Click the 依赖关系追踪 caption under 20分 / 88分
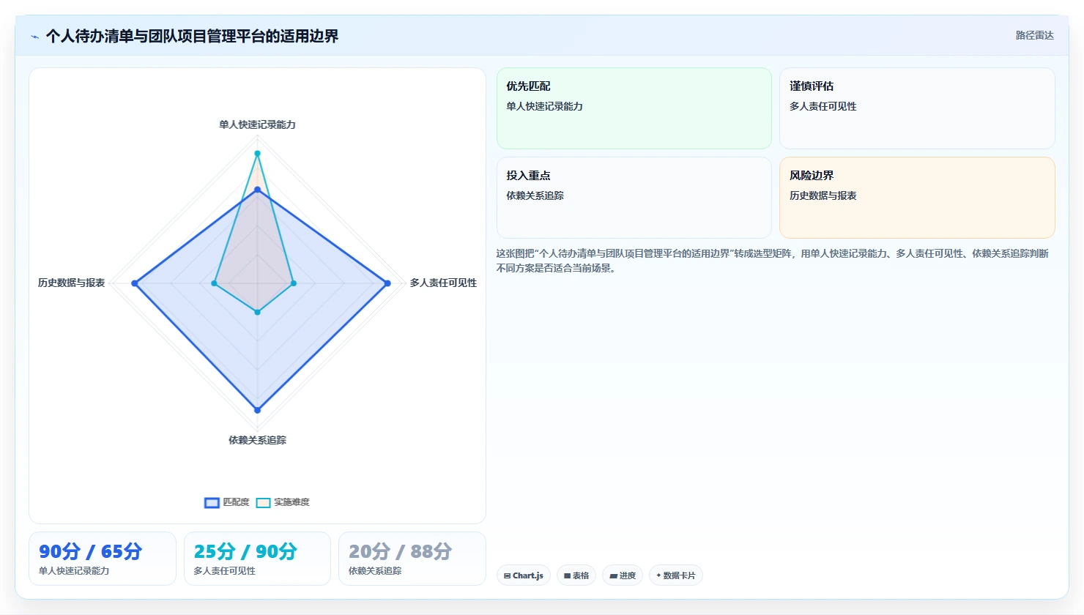Screen dimensions: 1084x615 pyautogui.click(x=375, y=571)
